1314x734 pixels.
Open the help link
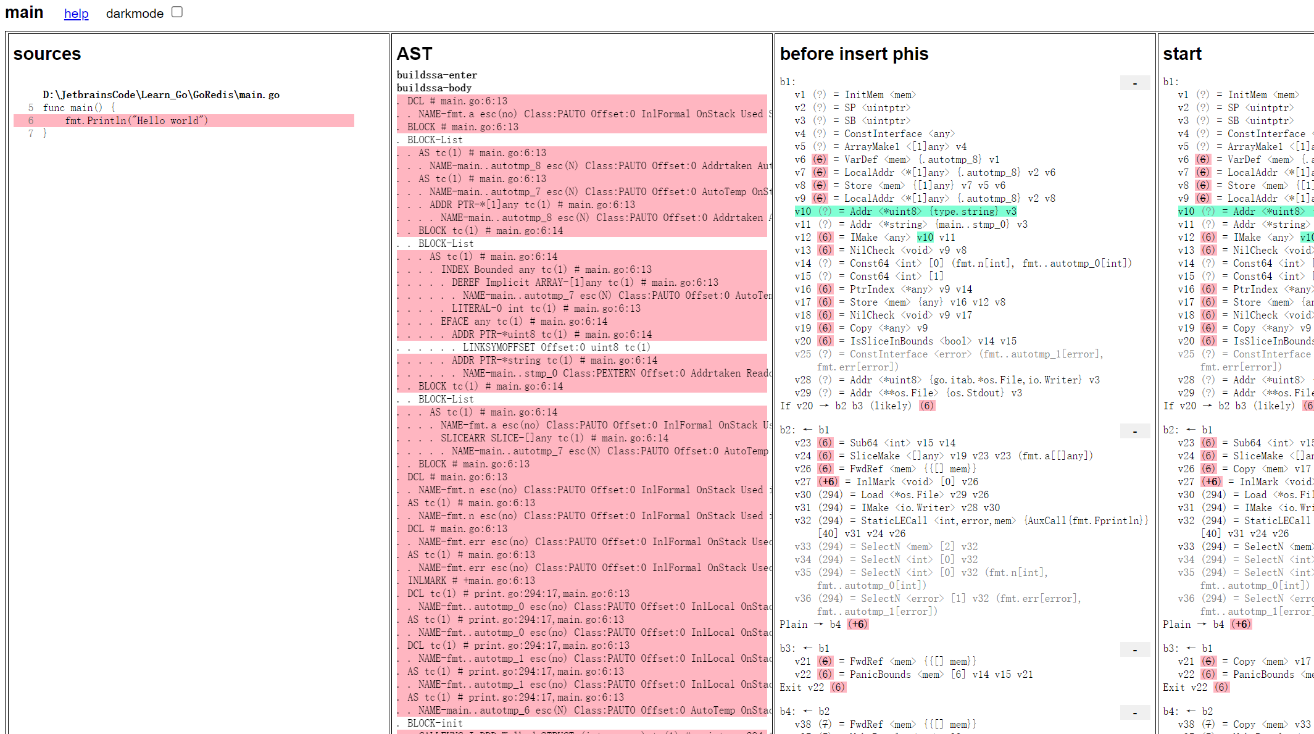[76, 14]
